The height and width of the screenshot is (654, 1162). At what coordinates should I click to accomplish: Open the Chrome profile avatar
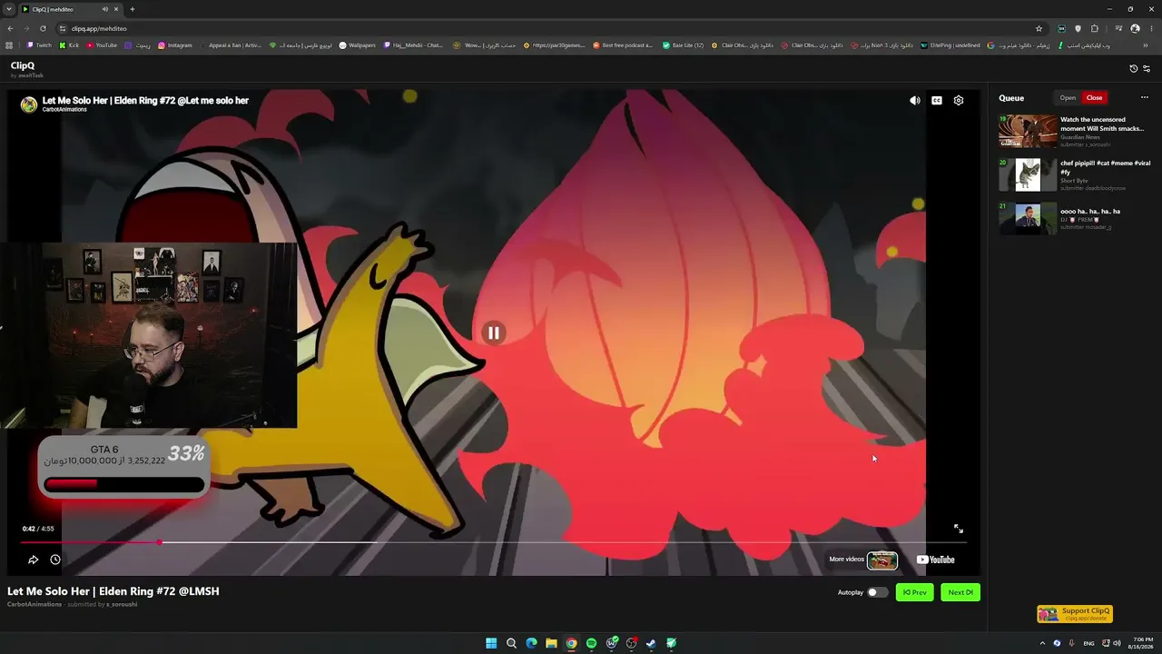[1135, 28]
